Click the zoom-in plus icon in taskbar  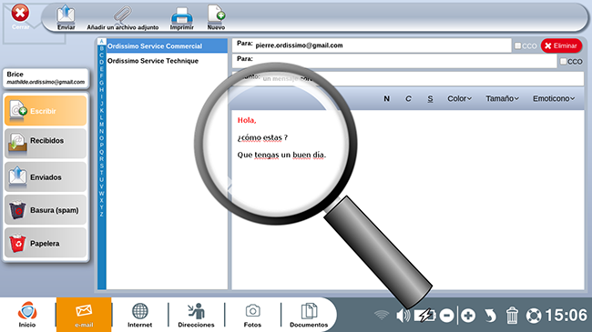(x=468, y=316)
